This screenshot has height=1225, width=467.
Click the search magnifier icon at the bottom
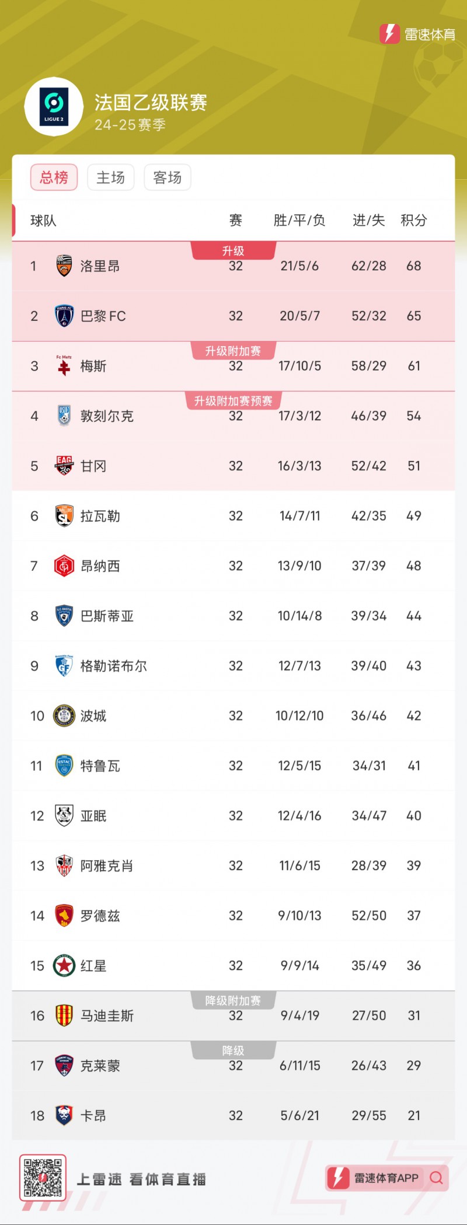[436, 1178]
